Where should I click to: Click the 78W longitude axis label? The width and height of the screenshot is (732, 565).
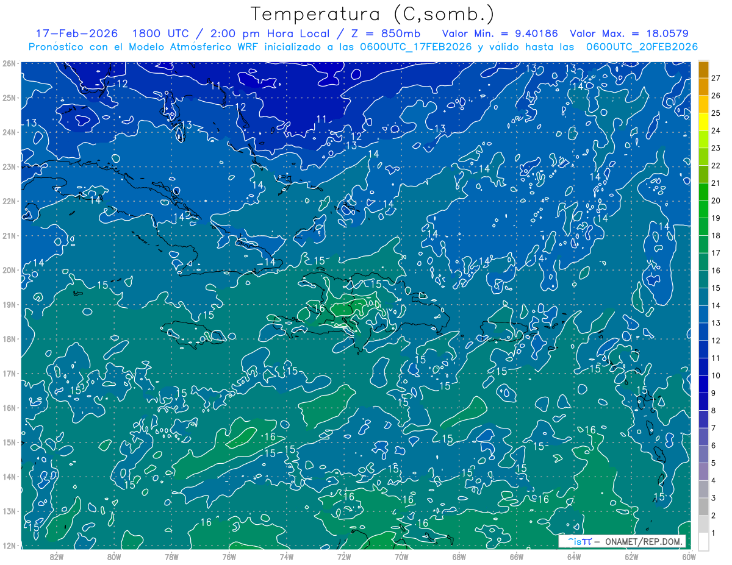click(x=171, y=556)
